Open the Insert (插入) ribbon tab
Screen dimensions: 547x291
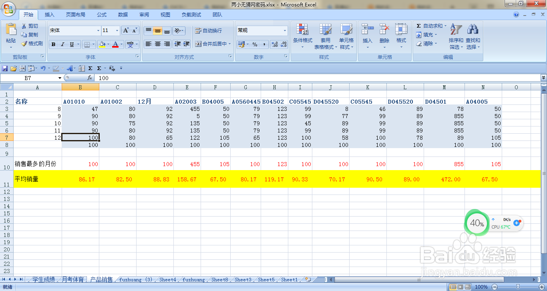coord(50,15)
